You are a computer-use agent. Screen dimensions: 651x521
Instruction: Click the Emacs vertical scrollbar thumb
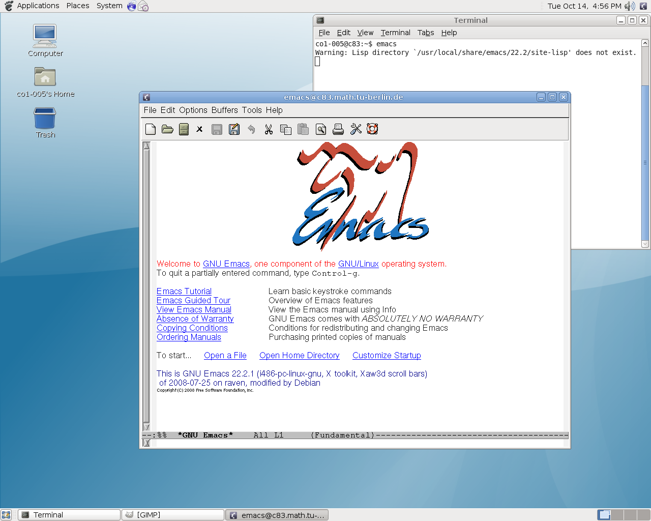click(146, 286)
